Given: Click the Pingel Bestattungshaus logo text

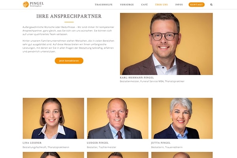Looking at the screenshot, I should coord(37,4).
